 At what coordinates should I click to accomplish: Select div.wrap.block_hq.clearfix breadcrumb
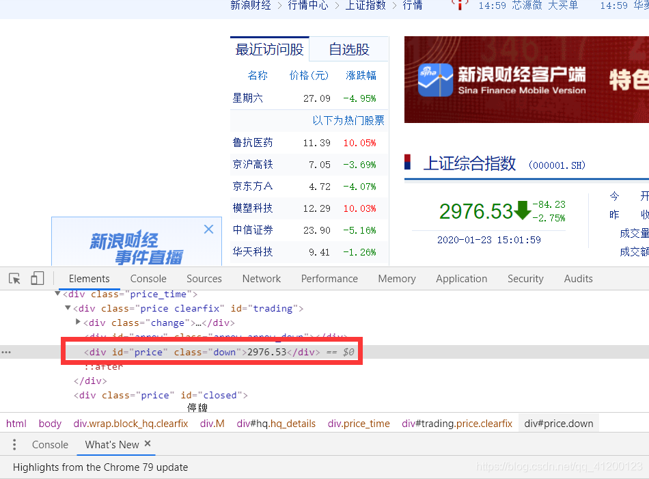pos(130,424)
